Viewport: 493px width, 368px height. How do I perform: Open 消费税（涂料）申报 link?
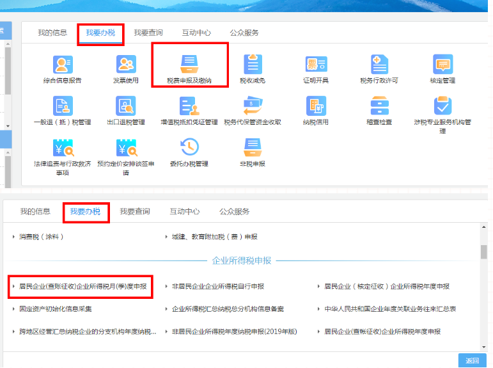41,237
